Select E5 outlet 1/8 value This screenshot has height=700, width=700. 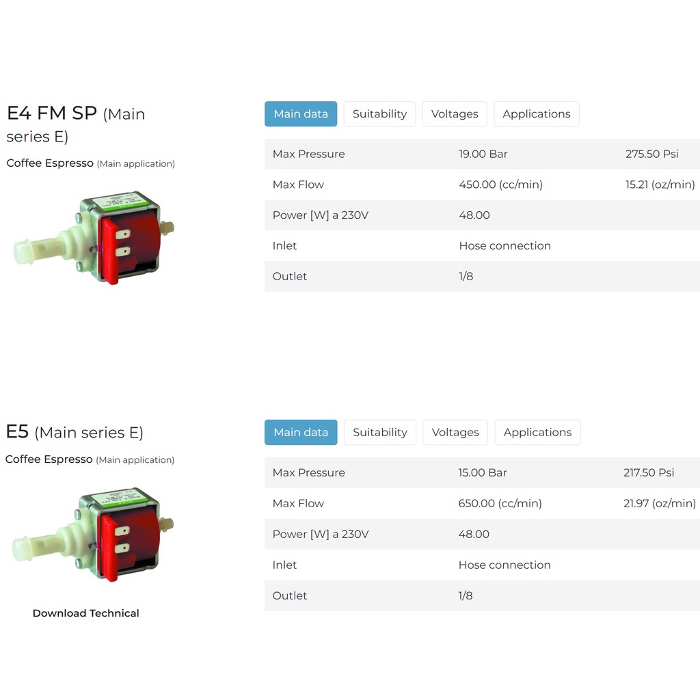tap(466, 595)
